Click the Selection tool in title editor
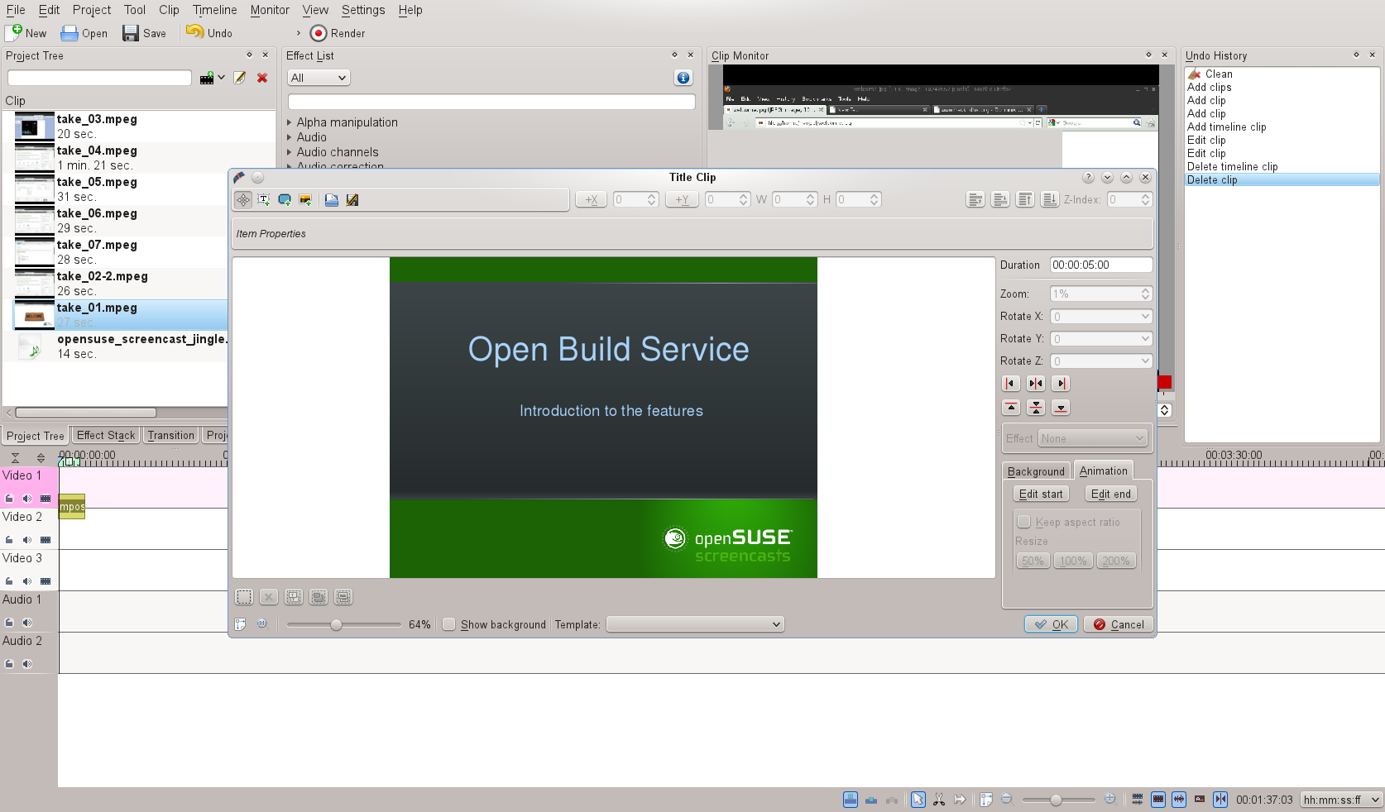The width and height of the screenshot is (1385, 812). (x=243, y=200)
